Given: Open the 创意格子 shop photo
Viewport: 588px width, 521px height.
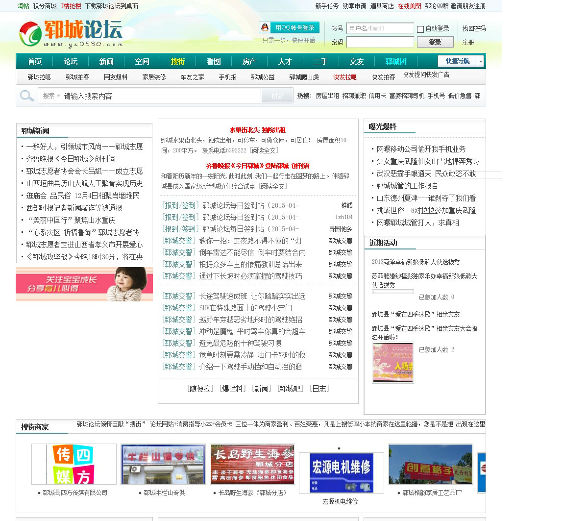Looking at the screenshot, I should click(x=431, y=464).
